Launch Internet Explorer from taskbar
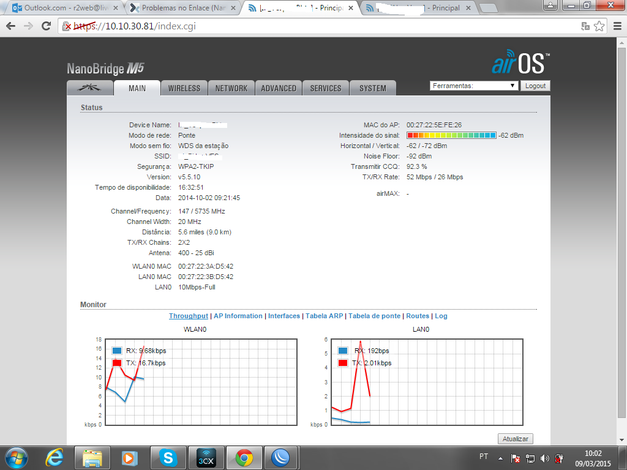The width and height of the screenshot is (627, 470). [54, 458]
